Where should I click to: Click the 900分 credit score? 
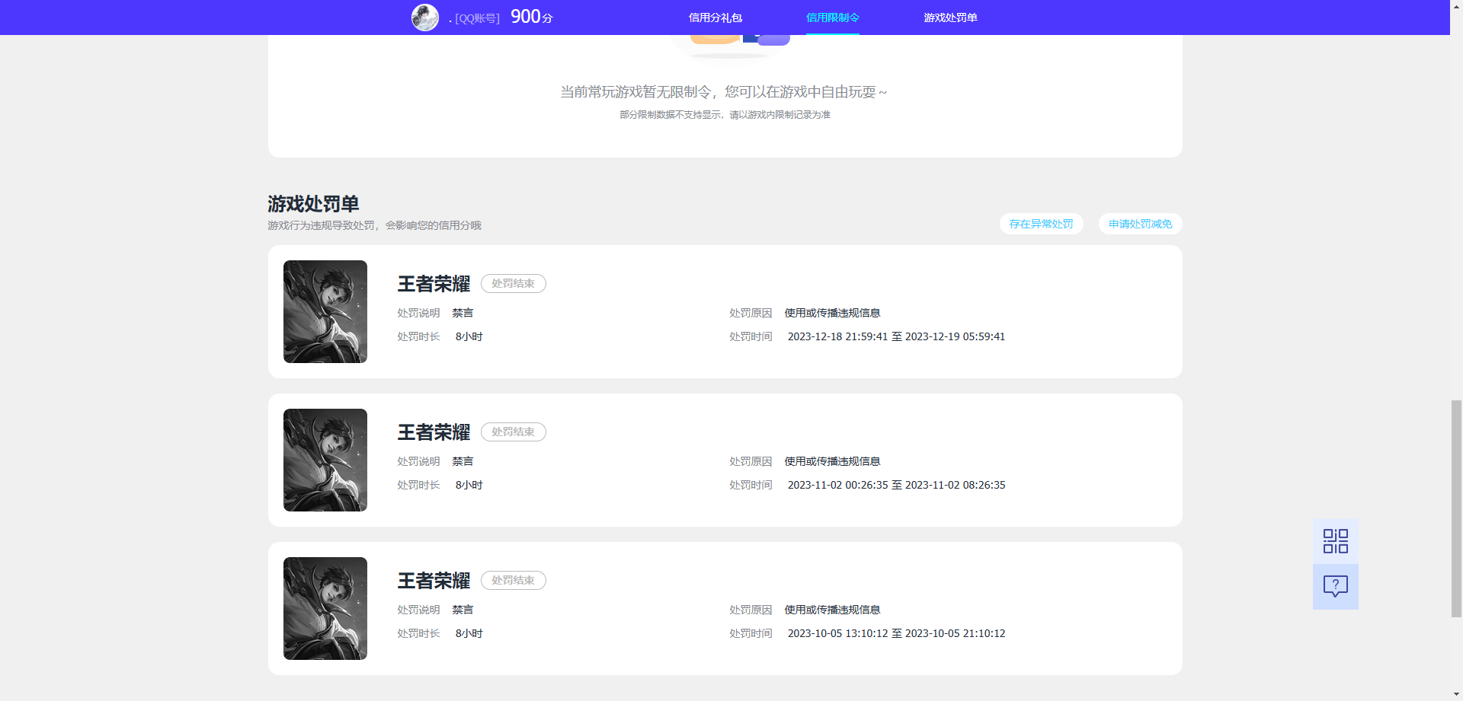pyautogui.click(x=531, y=17)
